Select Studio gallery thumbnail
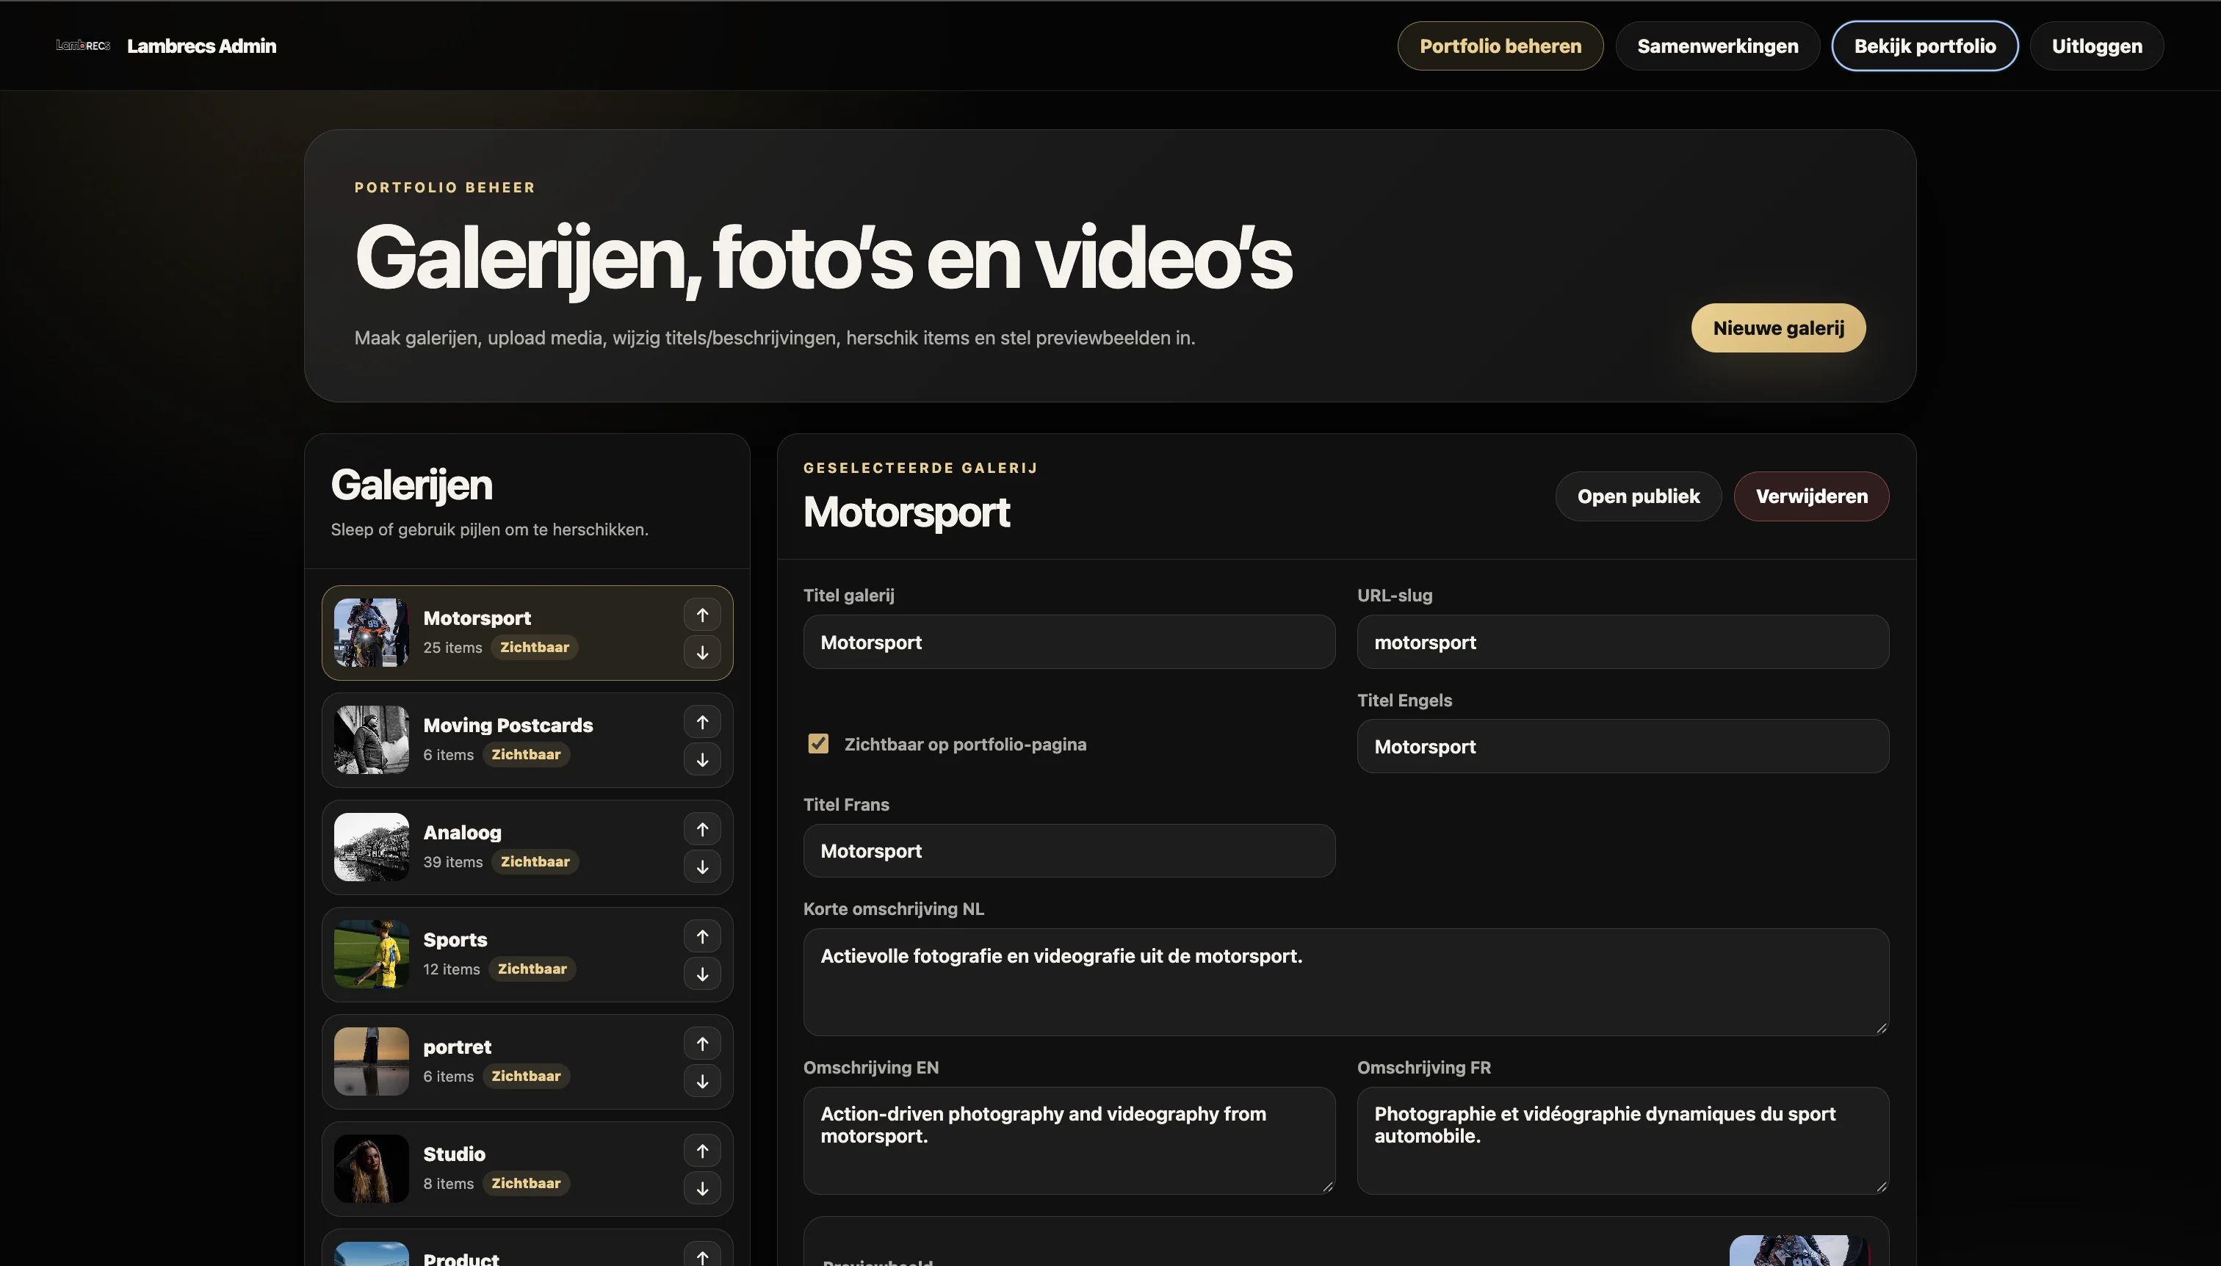The width and height of the screenshot is (2221, 1266). (372, 1168)
